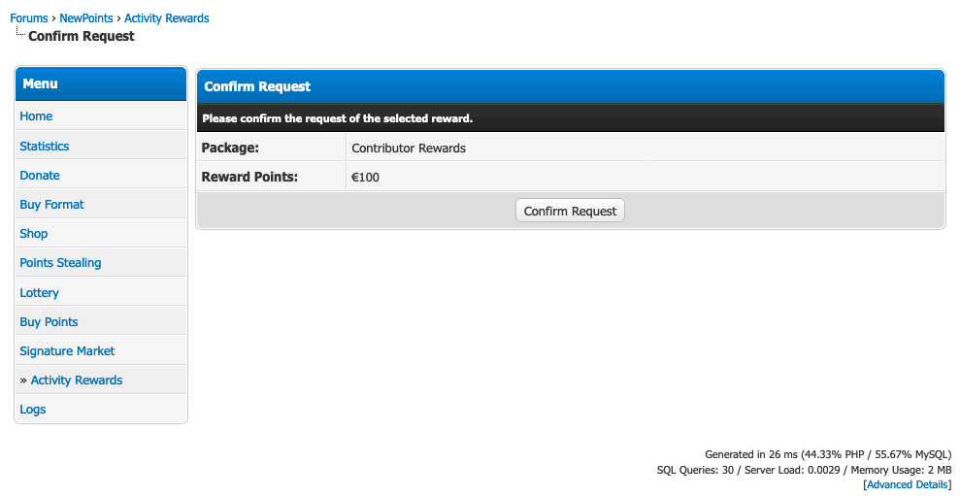Open the Buy Format menu entry
960x496 pixels.
51,205
